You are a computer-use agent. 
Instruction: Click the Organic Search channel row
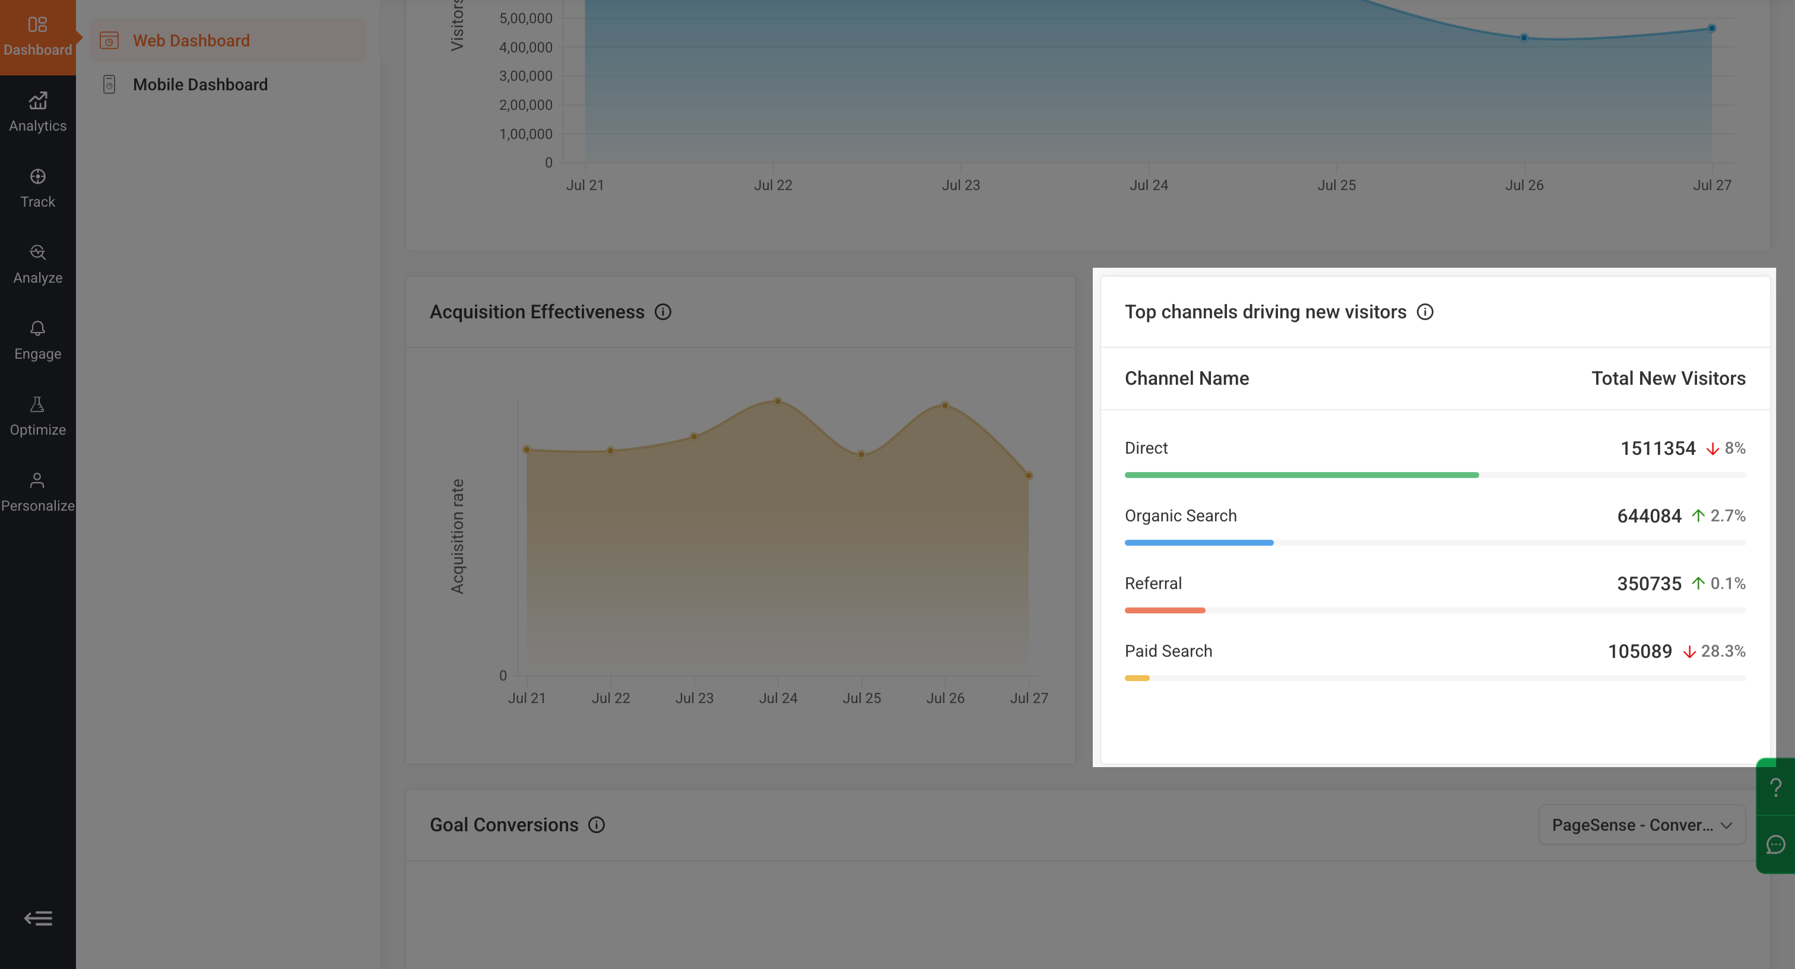point(1435,526)
